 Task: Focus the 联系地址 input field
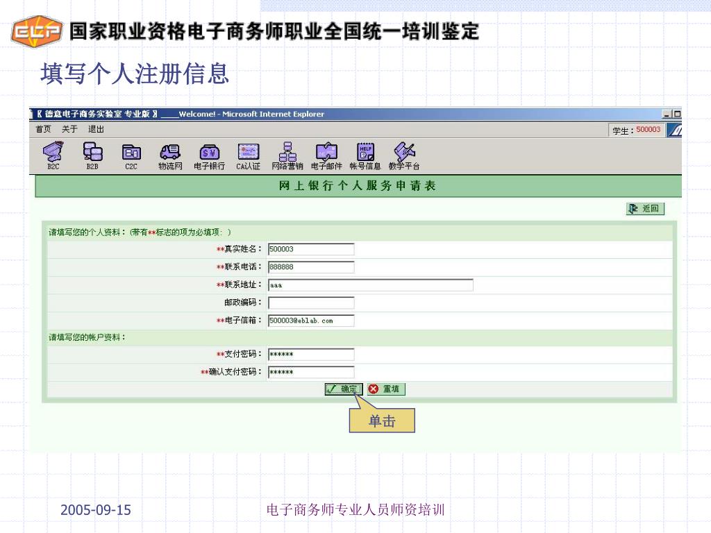[x=371, y=285]
